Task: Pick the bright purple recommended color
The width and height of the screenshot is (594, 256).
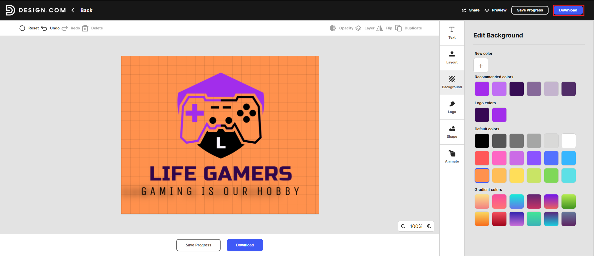Action: click(482, 89)
